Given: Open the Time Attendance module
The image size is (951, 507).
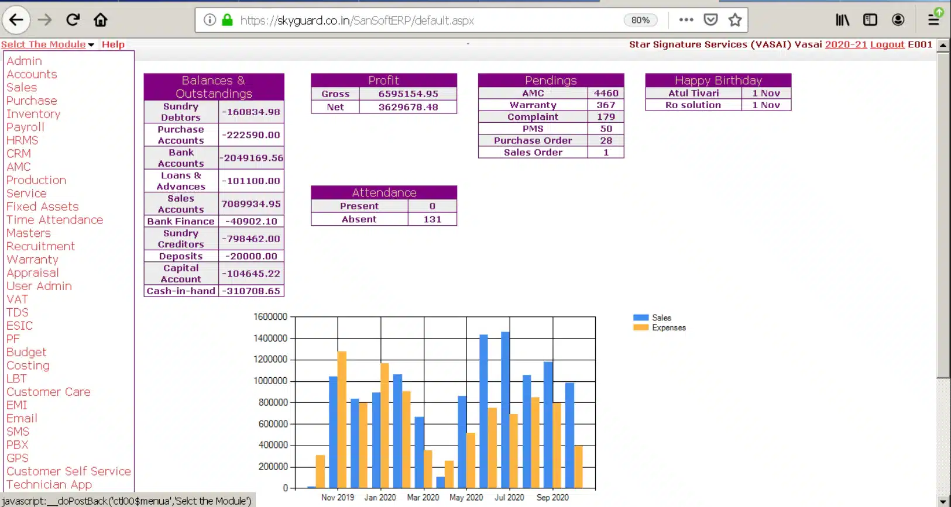Looking at the screenshot, I should [x=54, y=220].
